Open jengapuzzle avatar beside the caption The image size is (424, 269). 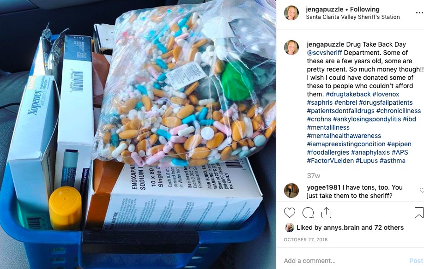(x=291, y=48)
